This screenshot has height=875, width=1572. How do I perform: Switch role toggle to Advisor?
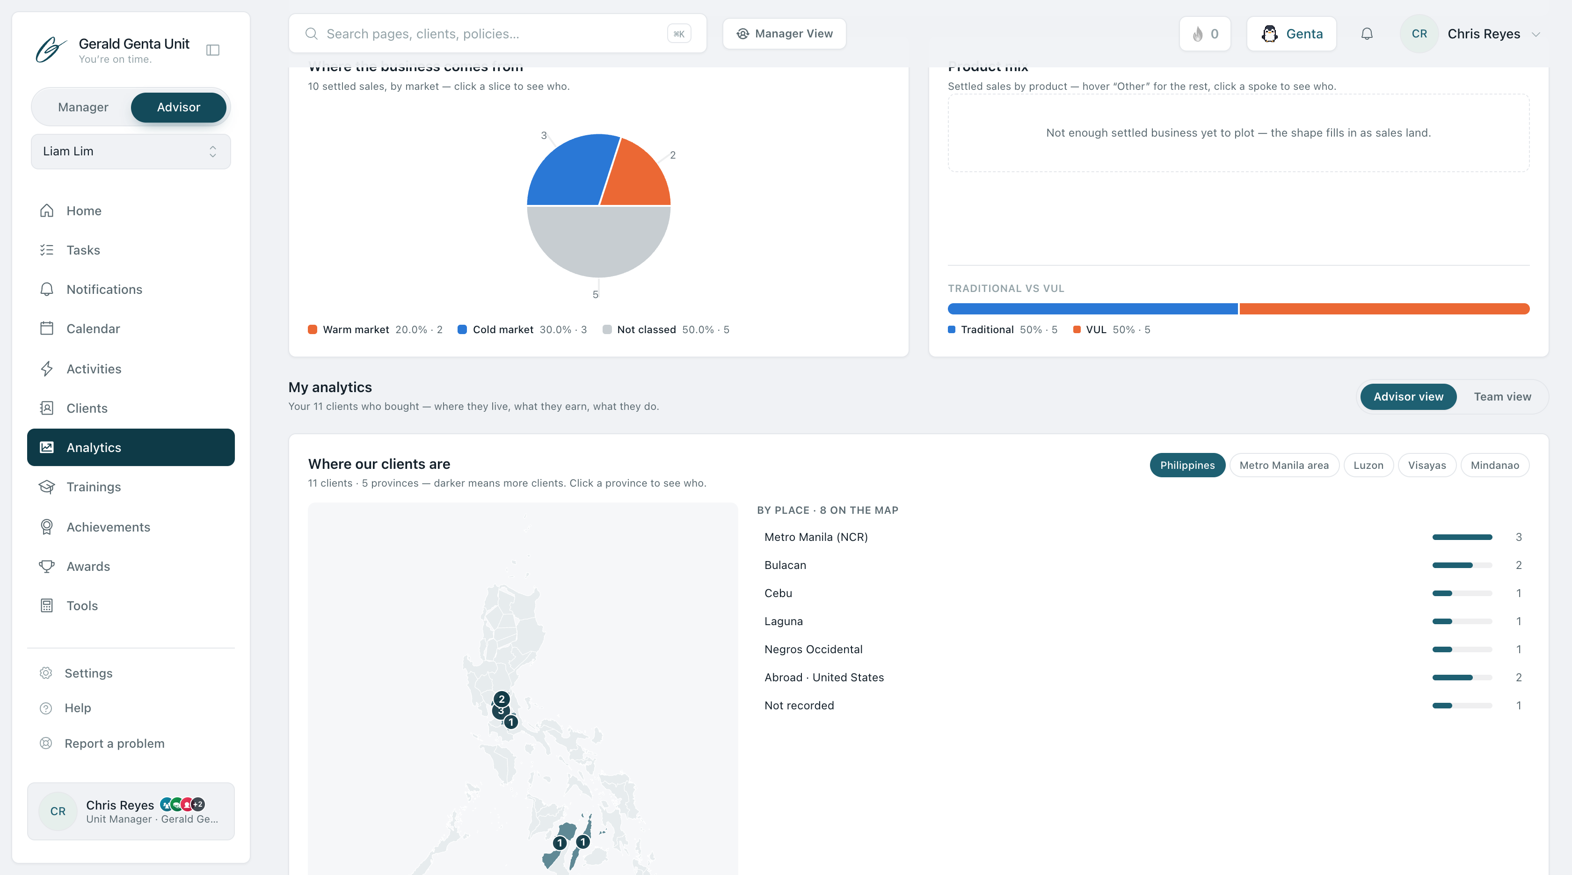coord(178,108)
